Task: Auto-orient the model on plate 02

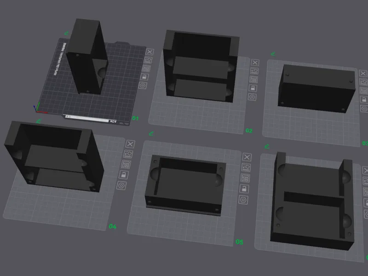Action: (254, 71)
